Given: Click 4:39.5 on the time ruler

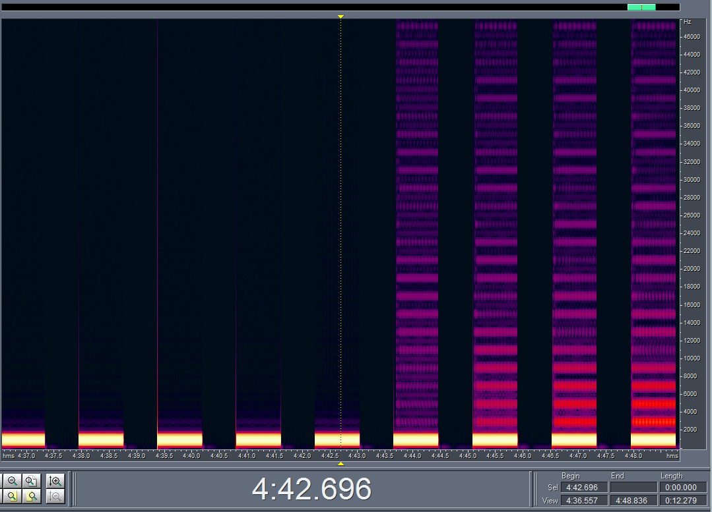Looking at the screenshot, I should tap(164, 456).
